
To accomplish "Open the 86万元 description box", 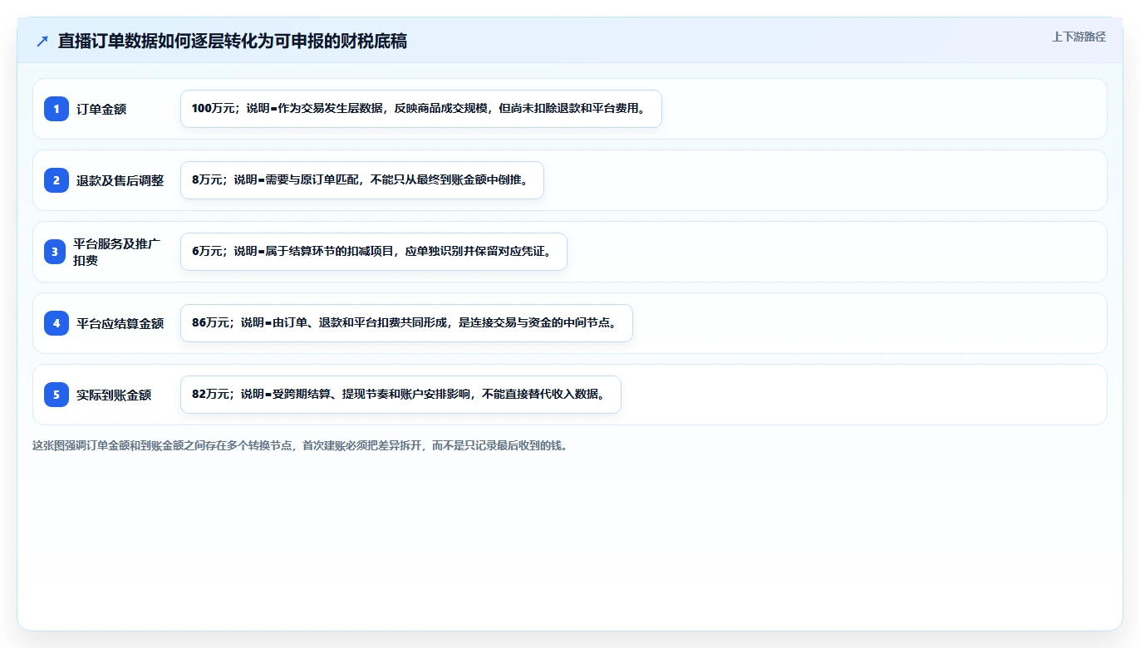I will 406,323.
